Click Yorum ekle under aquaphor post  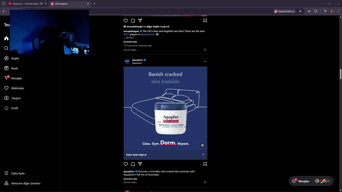coord(130,182)
